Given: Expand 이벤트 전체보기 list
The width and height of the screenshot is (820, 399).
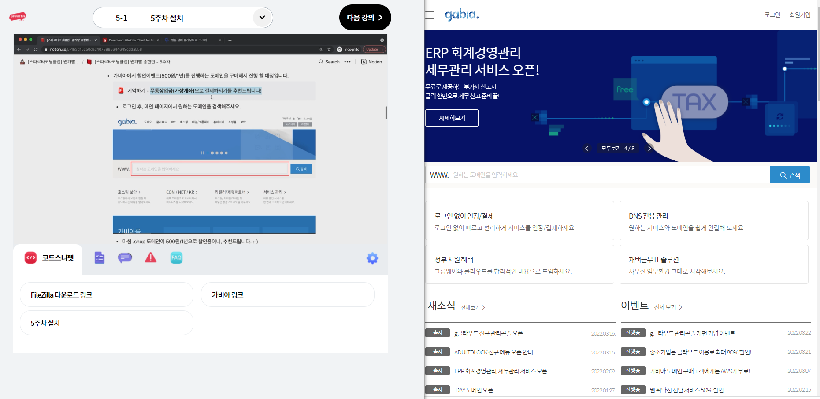Looking at the screenshot, I should tap(668, 307).
